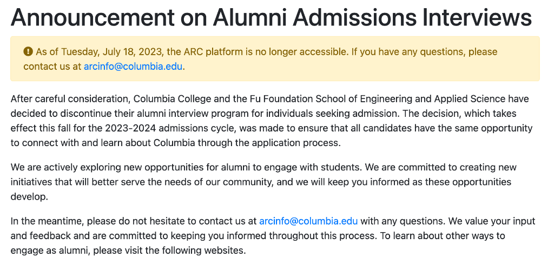Screen dimensions: 541x257
Task: Click the 'Announcement on Alumni Admissions Interviews' heading
Action: pos(271,17)
